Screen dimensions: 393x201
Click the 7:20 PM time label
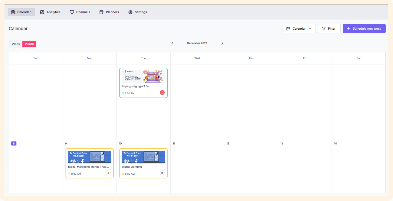coord(129,93)
